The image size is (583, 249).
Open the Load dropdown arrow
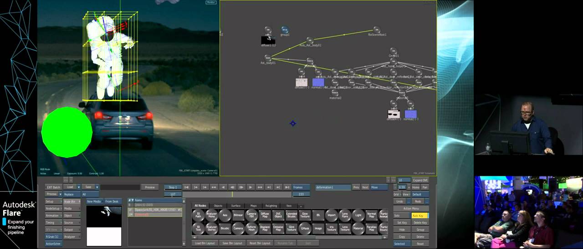pos(79,187)
